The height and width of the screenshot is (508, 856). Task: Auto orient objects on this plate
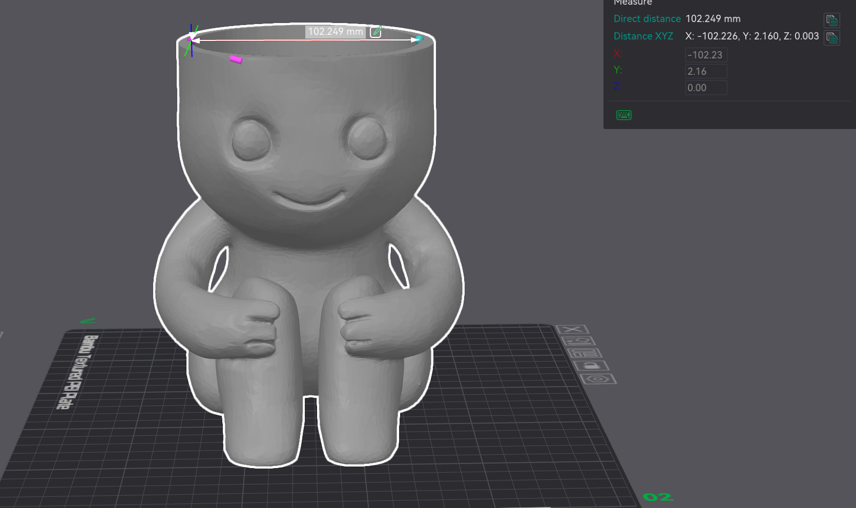578,341
